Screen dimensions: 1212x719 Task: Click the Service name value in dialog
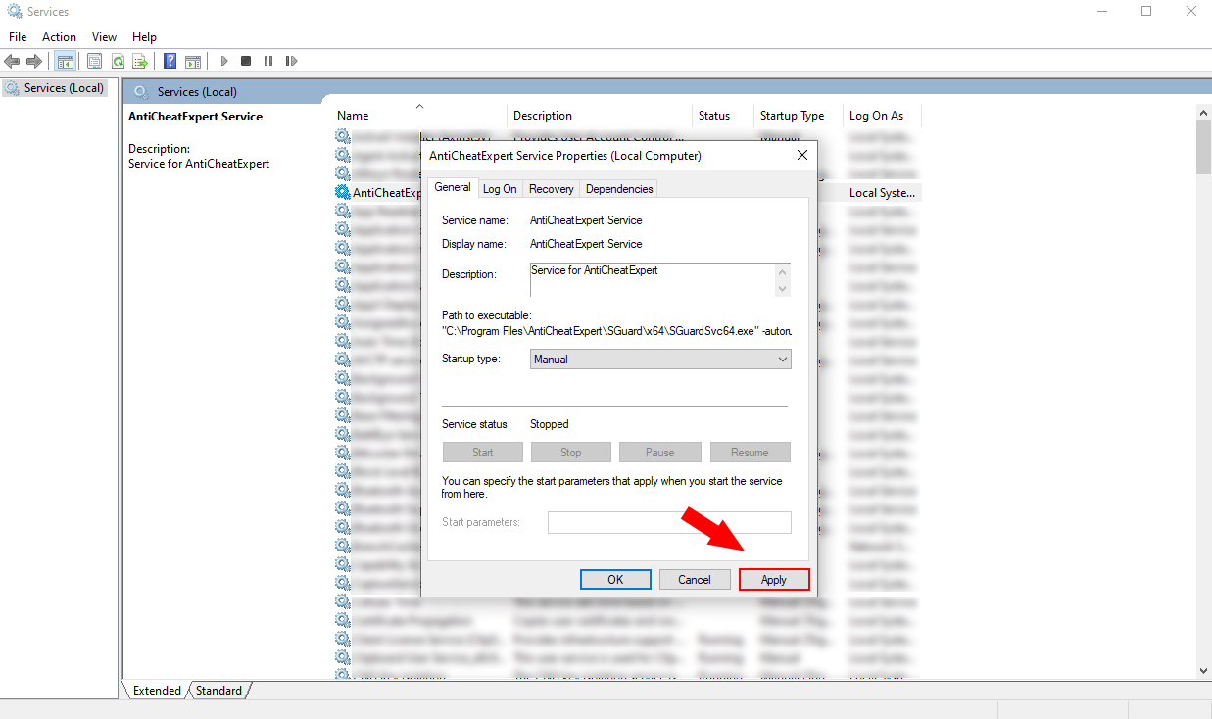[x=586, y=220]
